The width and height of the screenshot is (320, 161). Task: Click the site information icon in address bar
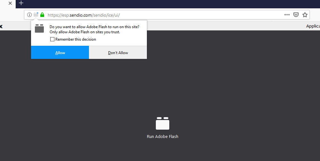click(29, 15)
